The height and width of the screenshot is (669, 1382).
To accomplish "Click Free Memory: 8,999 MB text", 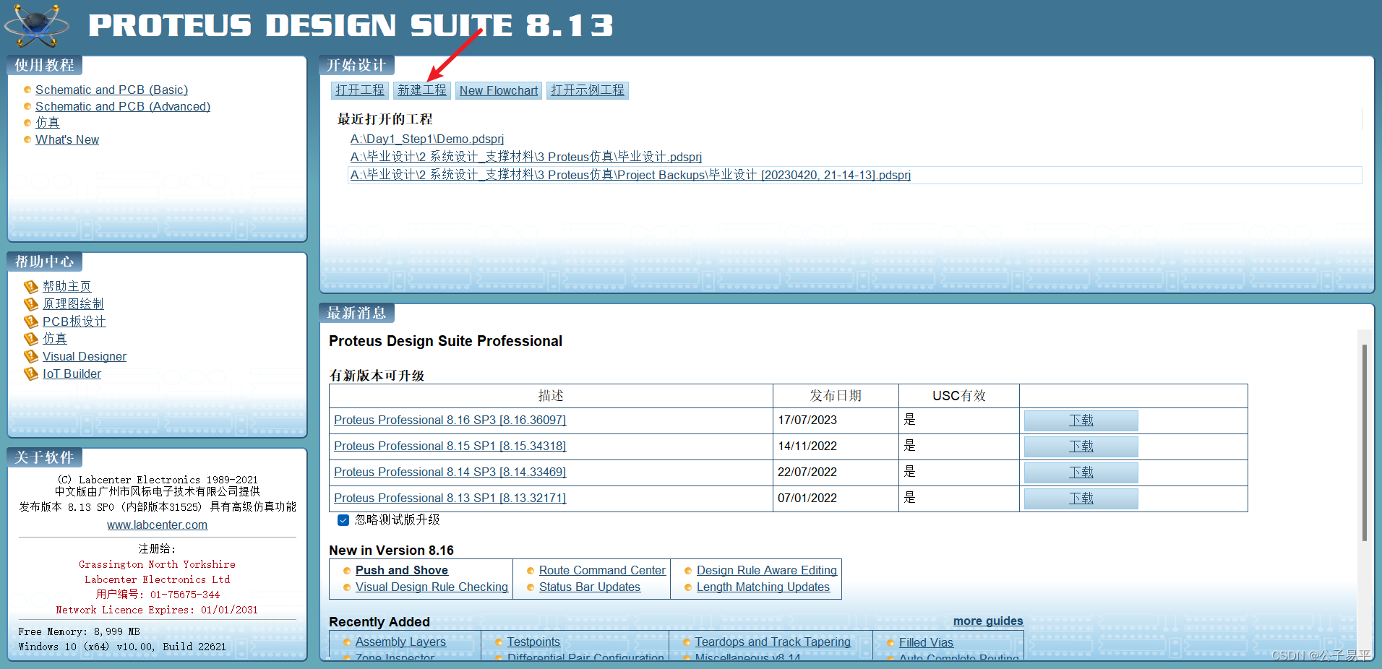I will point(79,631).
